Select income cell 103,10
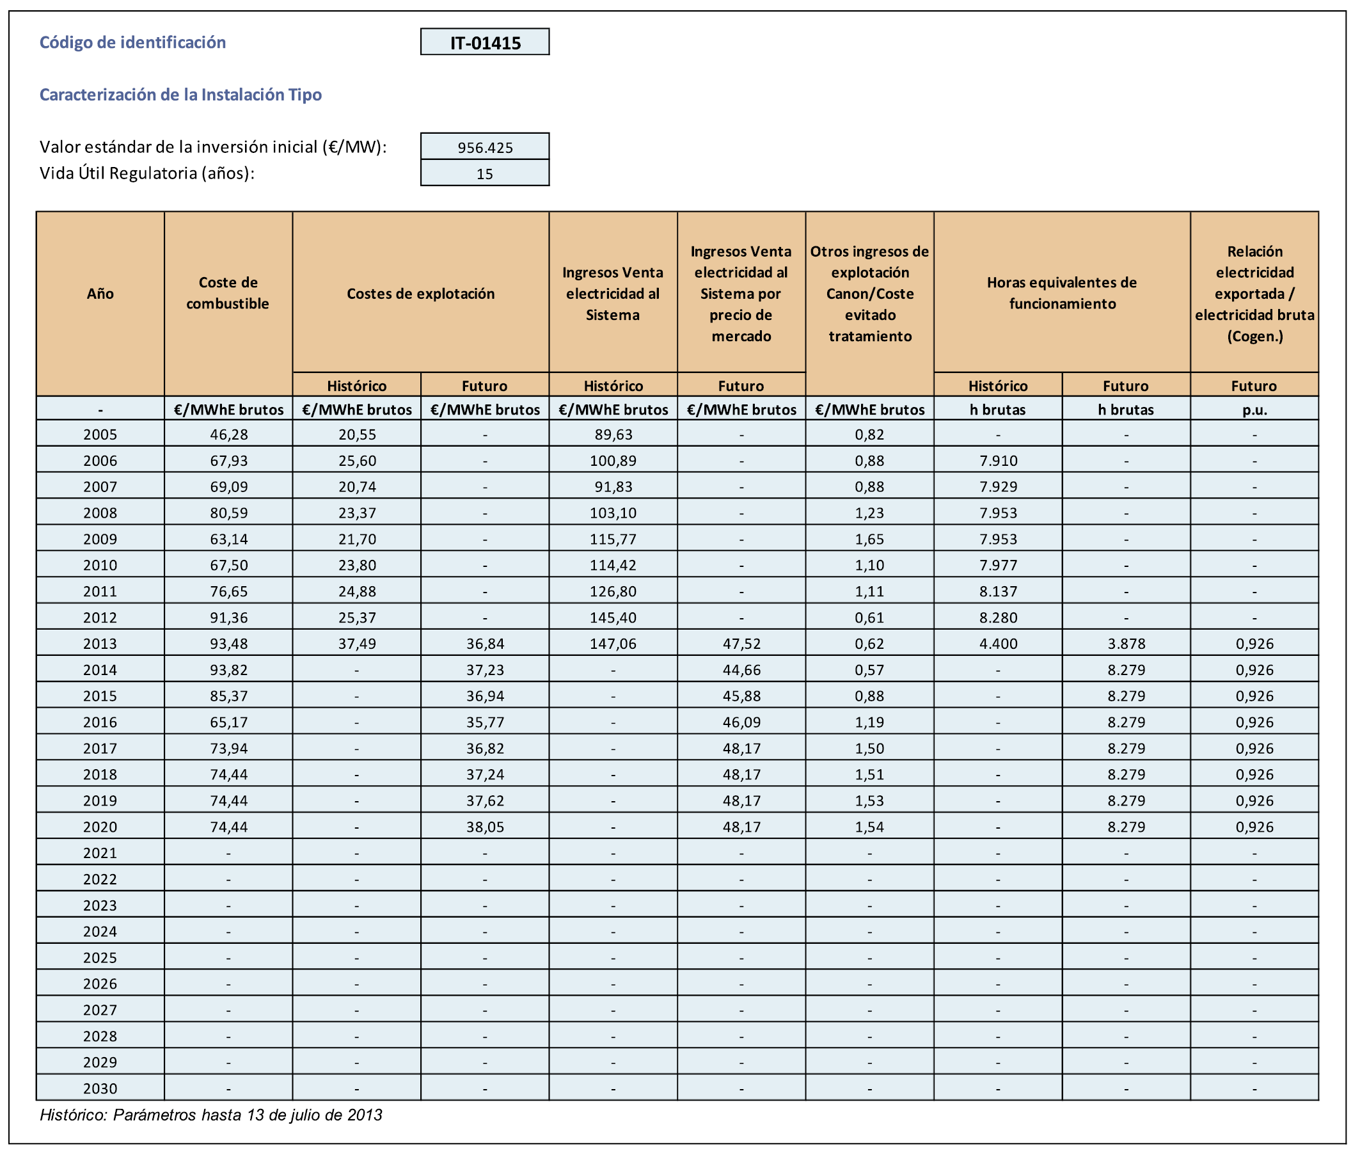This screenshot has height=1155, width=1360. click(x=613, y=513)
